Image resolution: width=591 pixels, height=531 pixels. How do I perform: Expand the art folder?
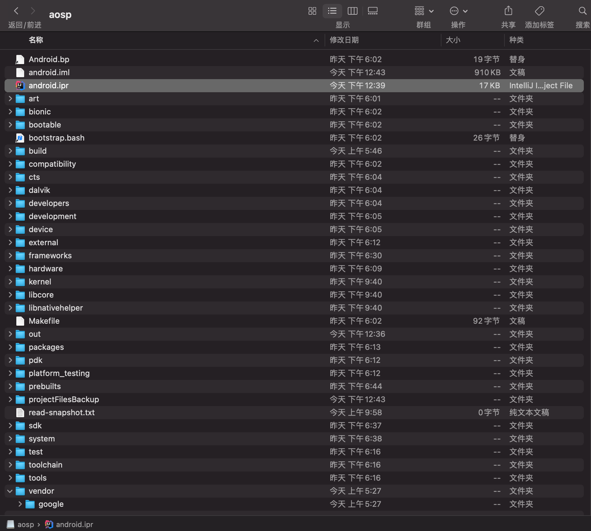[x=10, y=98]
